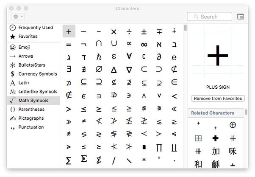Open Favorites category
The height and width of the screenshot is (177, 255).
33,37
